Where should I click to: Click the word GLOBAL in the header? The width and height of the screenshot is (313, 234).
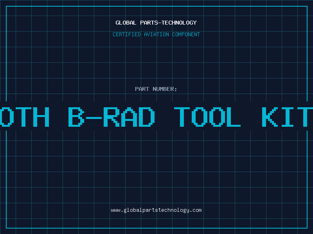[126, 23]
